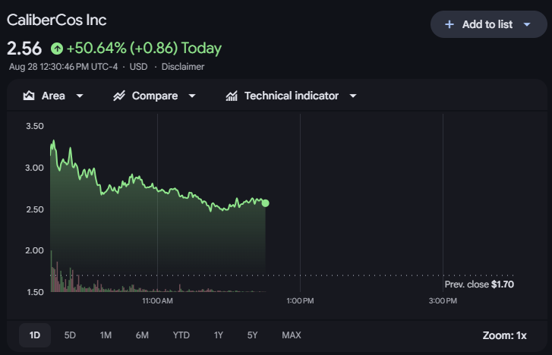Click the 2.00 y-axis label
The image size is (552, 355).
tap(34, 250)
